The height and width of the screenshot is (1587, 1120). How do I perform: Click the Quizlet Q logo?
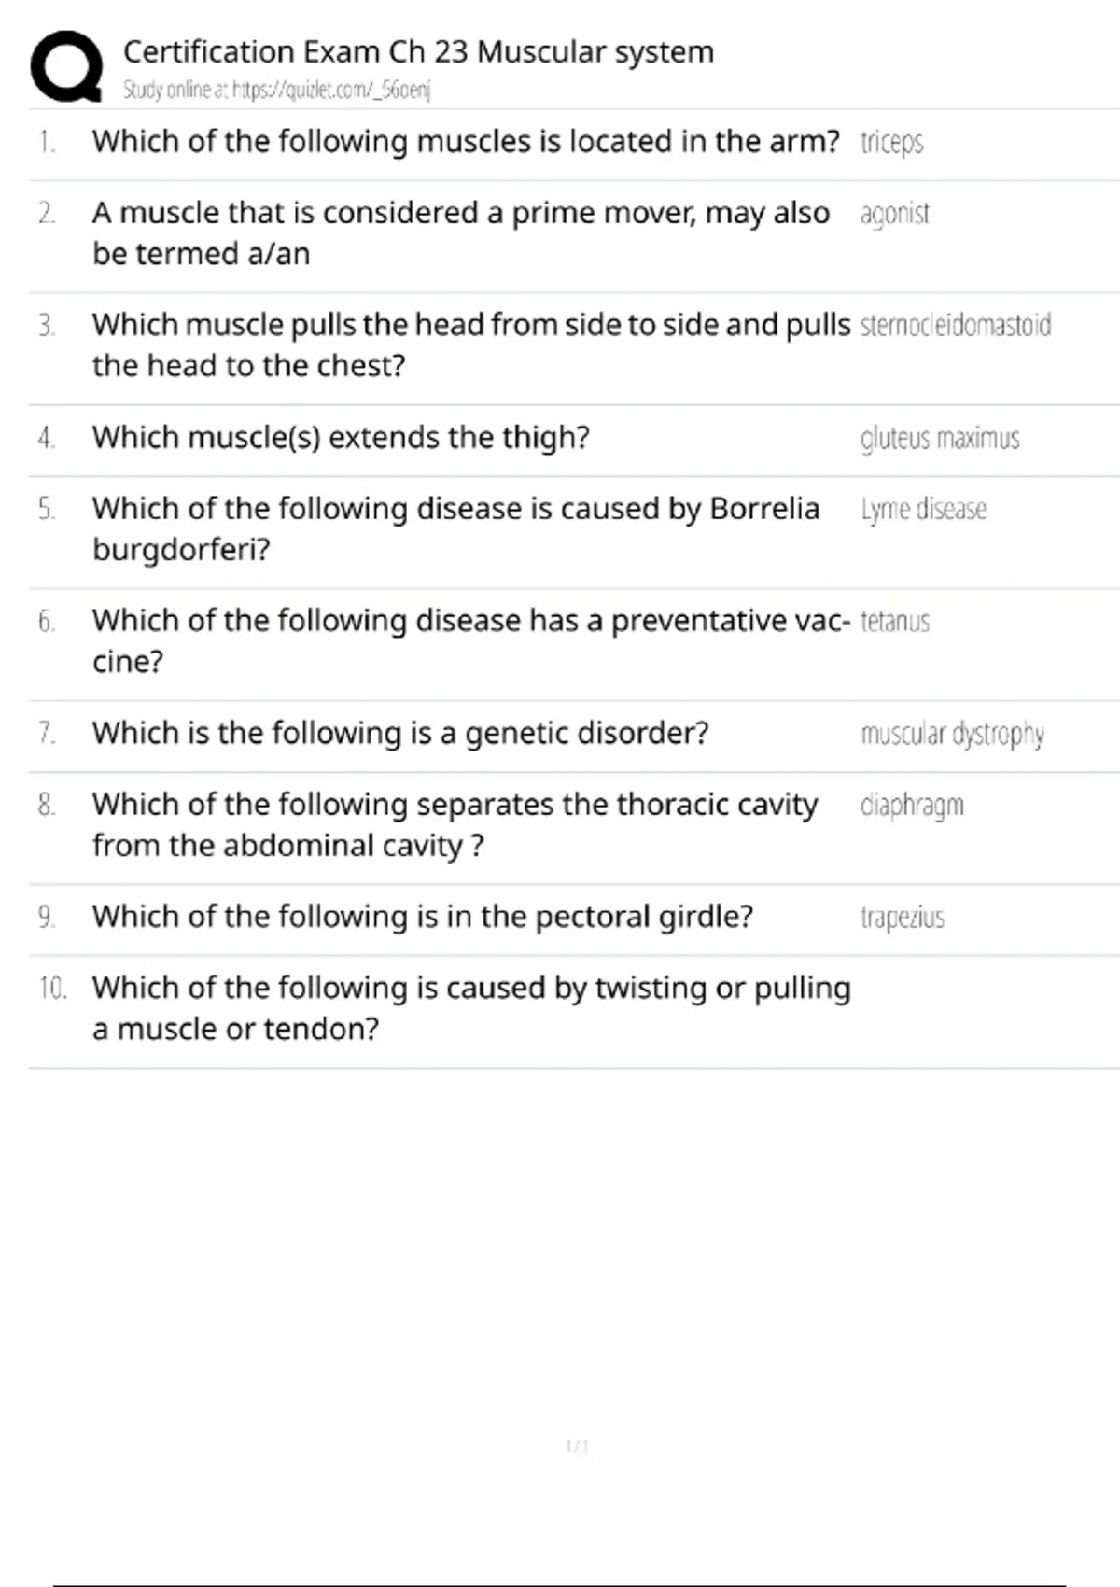pos(66,66)
